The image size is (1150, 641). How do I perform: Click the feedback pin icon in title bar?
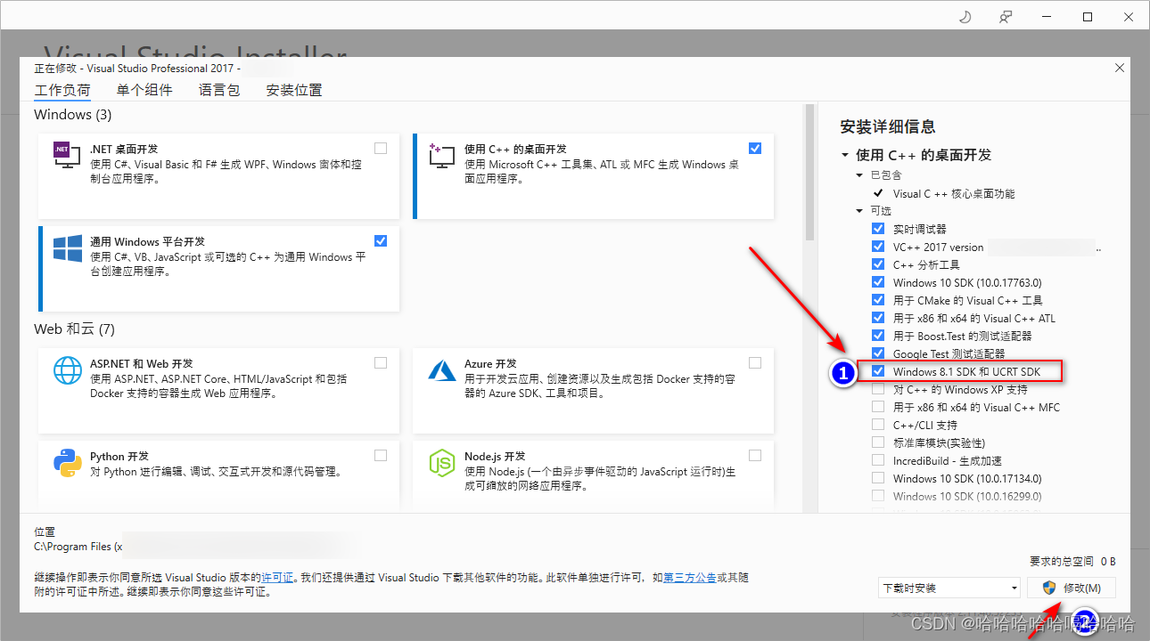pyautogui.click(x=1006, y=17)
